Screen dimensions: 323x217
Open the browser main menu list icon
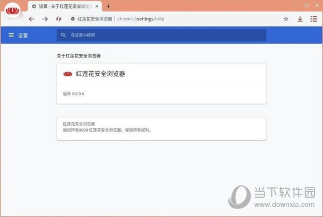[313, 19]
